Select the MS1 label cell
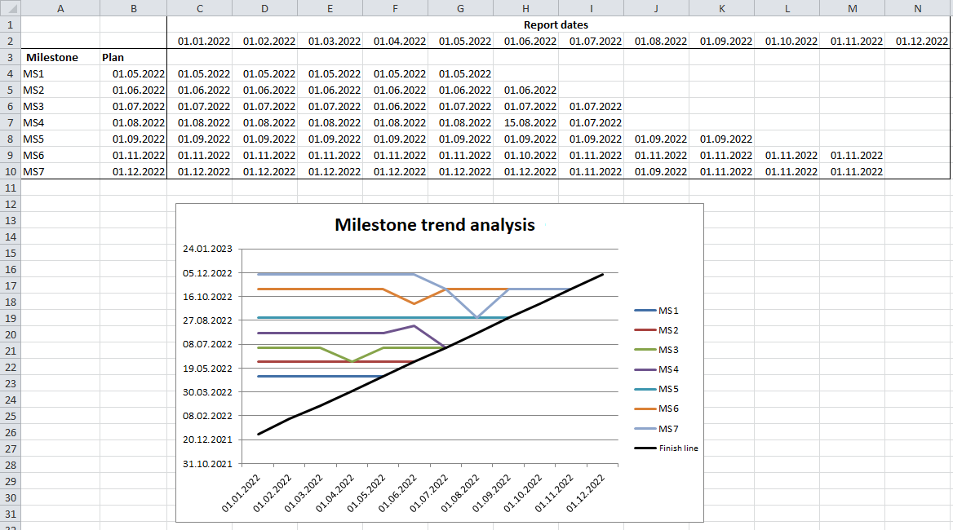 point(60,73)
